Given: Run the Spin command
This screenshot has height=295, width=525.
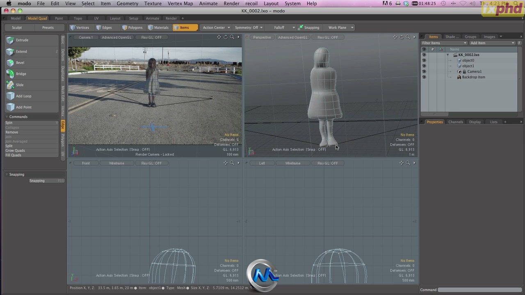Looking at the screenshot, I should click(32, 123).
